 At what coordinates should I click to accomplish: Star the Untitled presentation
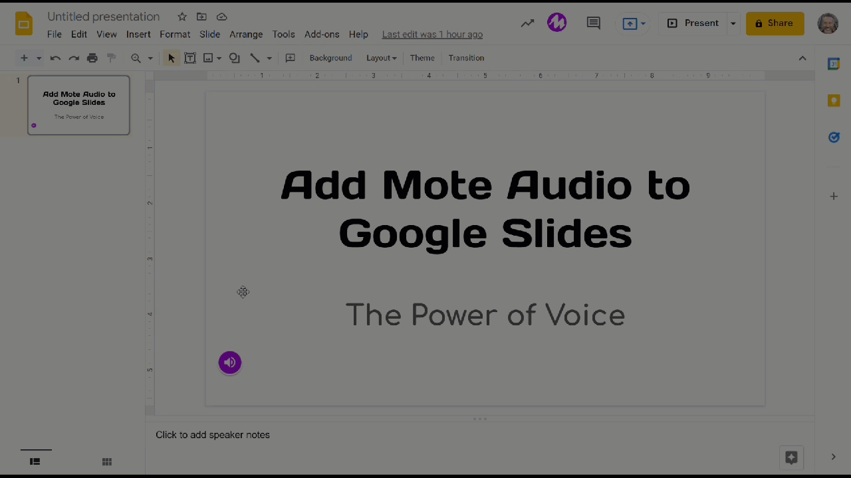182,17
